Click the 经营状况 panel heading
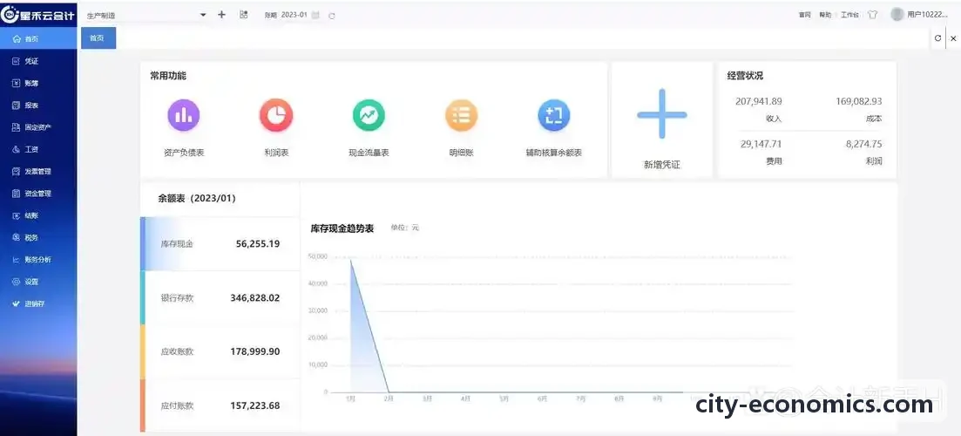This screenshot has width=961, height=436. tap(745, 76)
